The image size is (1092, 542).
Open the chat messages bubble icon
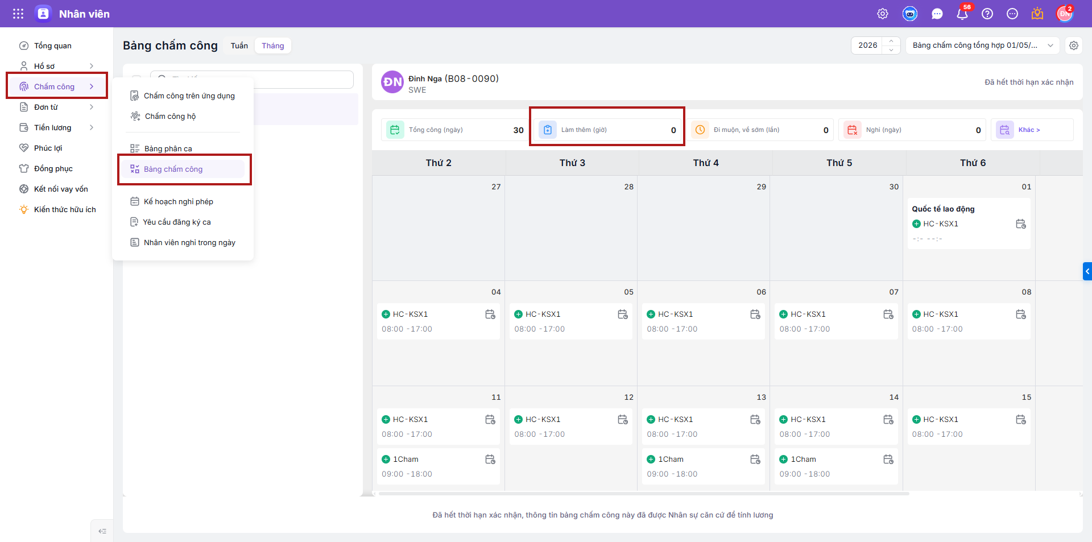coord(937,14)
